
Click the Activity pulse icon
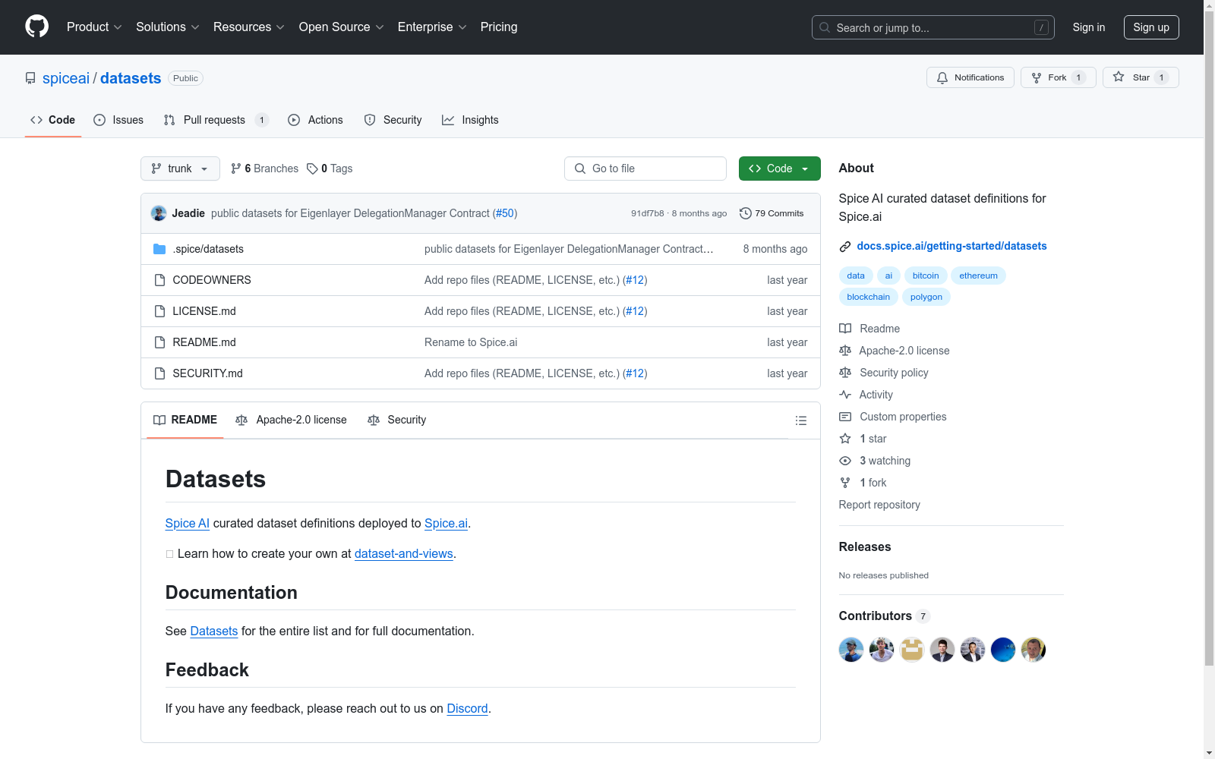click(845, 395)
